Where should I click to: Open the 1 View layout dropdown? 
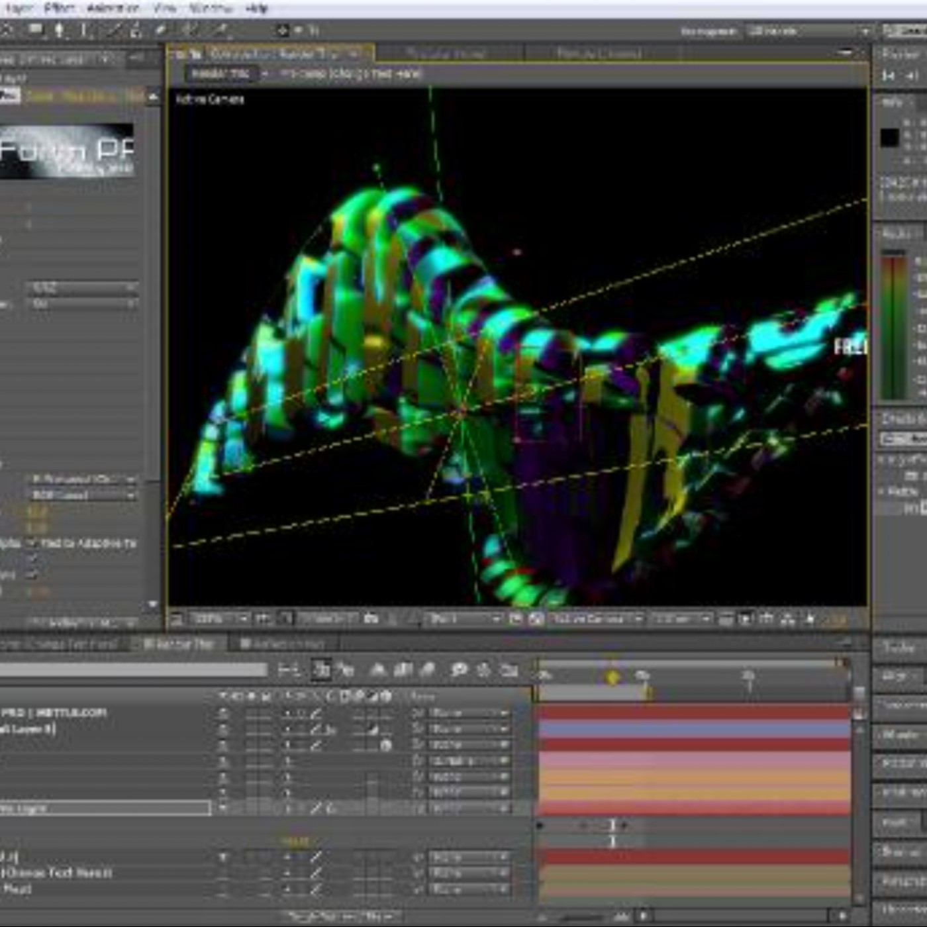[x=681, y=618]
